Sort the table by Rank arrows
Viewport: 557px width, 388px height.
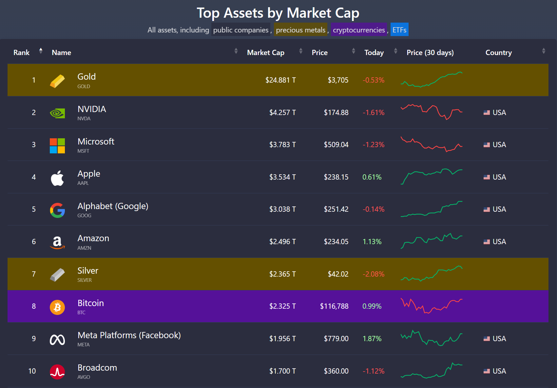[x=41, y=51]
